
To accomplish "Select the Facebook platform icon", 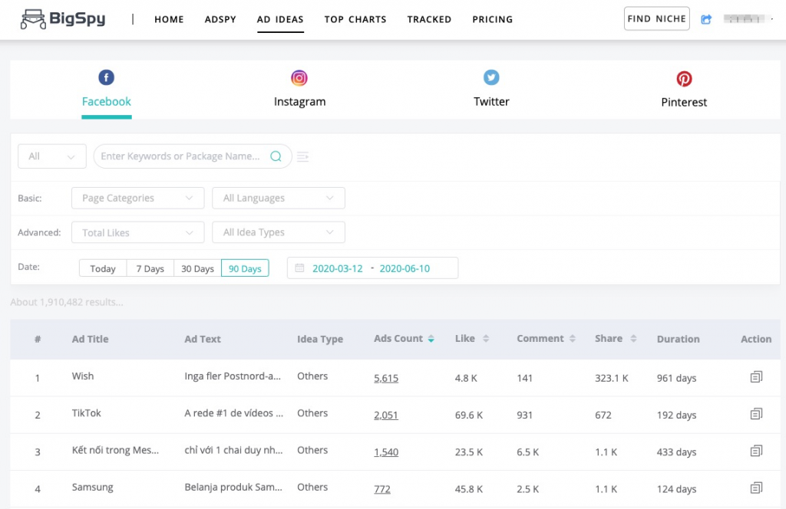I will point(106,77).
